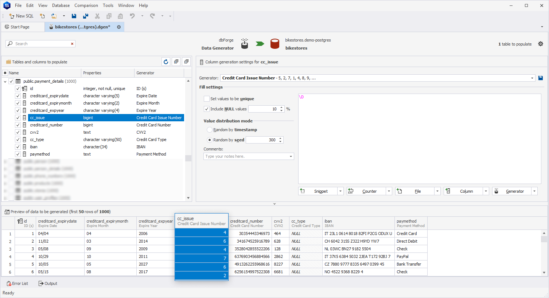Image resolution: width=549 pixels, height=298 pixels.
Task: Click the Data Generator logo icon
Action: point(245,44)
